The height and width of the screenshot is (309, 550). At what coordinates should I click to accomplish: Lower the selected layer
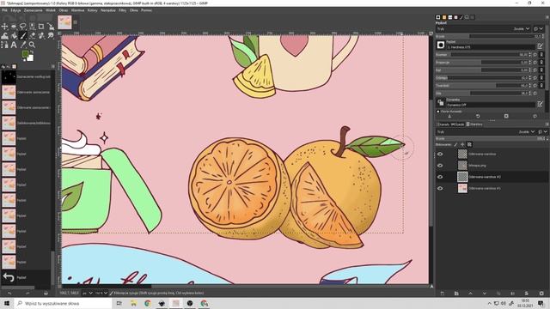[485, 294]
